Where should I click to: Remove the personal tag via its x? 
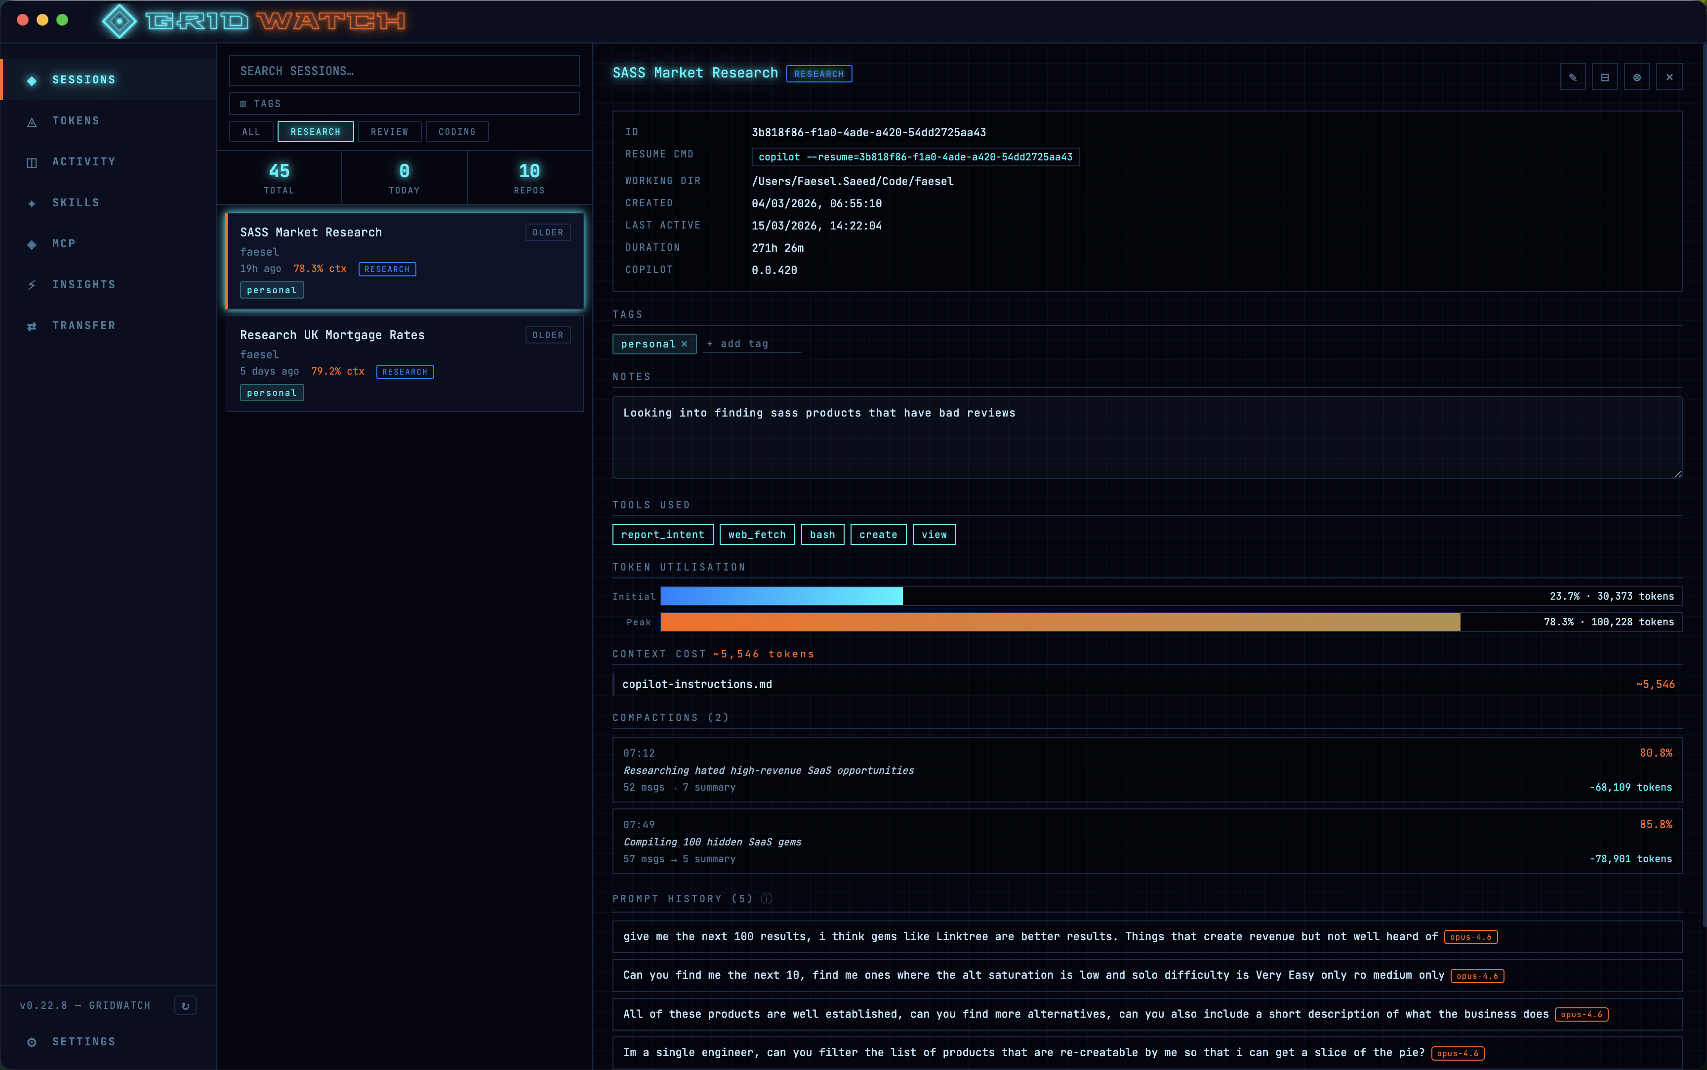click(684, 344)
